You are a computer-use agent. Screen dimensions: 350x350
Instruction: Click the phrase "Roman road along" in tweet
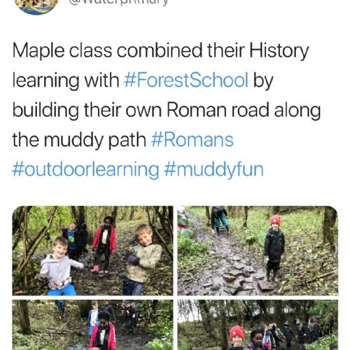244,110
